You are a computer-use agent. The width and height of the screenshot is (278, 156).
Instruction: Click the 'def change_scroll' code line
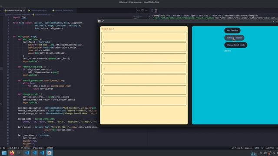[30, 94]
